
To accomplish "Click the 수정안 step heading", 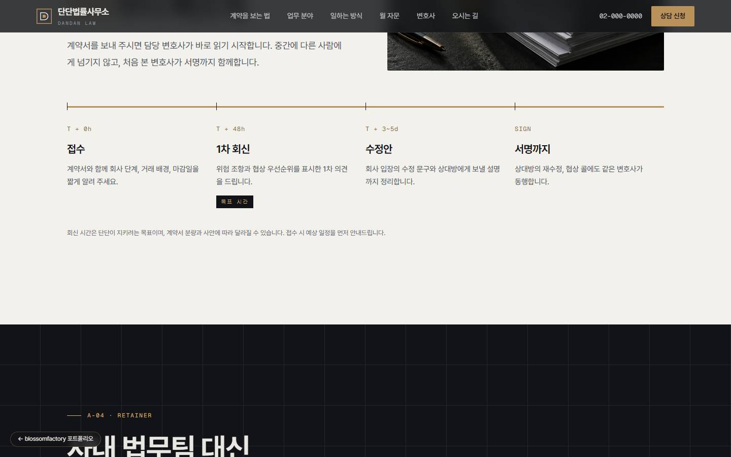I will click(379, 149).
